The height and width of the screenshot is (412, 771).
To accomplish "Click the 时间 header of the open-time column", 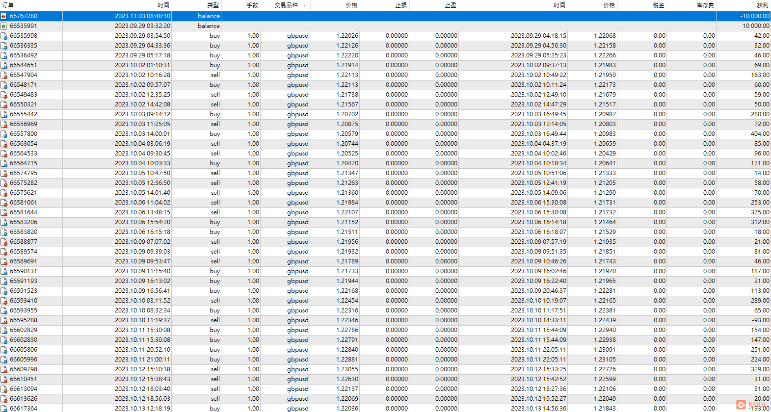I will pos(163,5).
